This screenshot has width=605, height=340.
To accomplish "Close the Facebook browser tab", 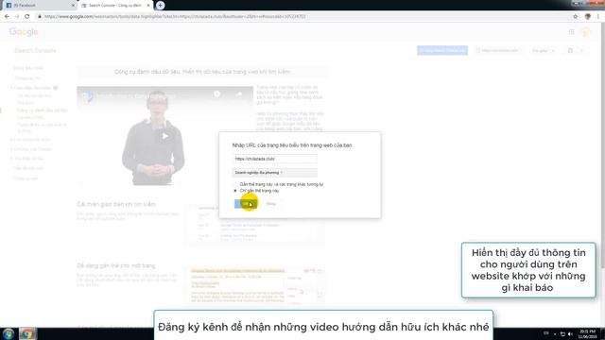I will 74,6.
